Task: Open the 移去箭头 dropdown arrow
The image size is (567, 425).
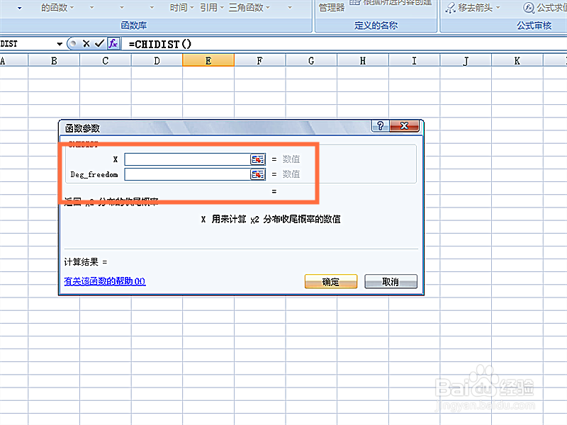Action: pos(498,8)
